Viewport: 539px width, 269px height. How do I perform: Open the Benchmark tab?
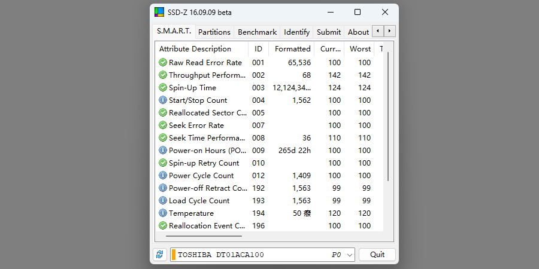coord(257,32)
